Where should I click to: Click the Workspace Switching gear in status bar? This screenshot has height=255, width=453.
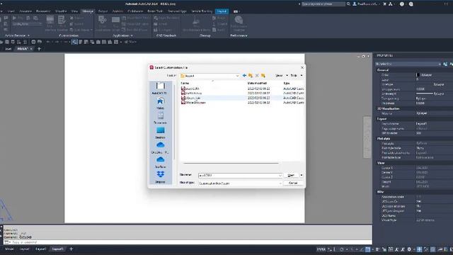click(x=409, y=249)
